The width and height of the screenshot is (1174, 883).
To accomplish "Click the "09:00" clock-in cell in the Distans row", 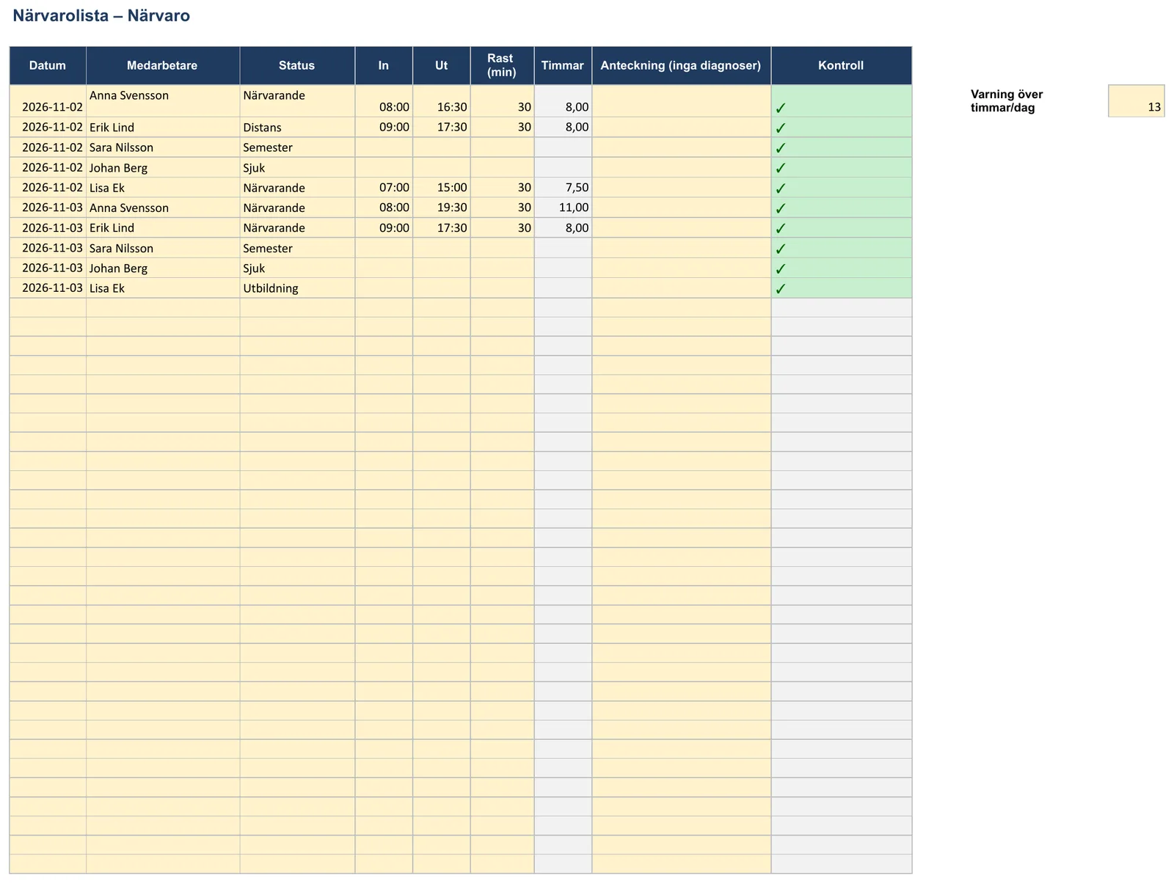I will (x=384, y=128).
